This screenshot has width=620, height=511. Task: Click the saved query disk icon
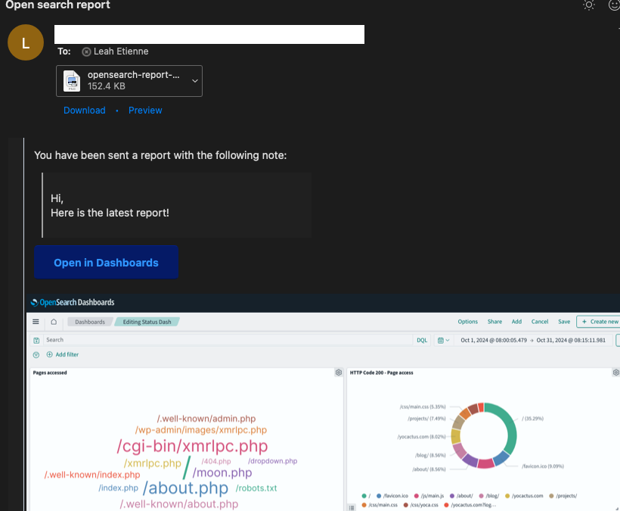(x=36, y=340)
